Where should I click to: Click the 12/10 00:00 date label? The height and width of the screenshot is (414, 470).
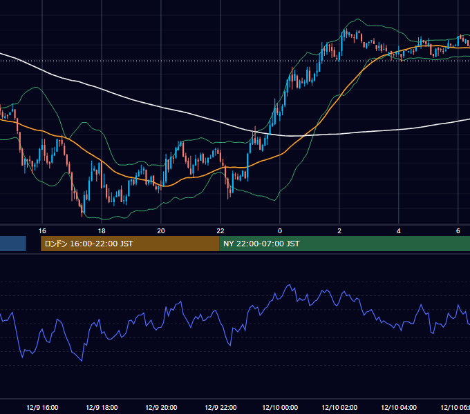280,407
